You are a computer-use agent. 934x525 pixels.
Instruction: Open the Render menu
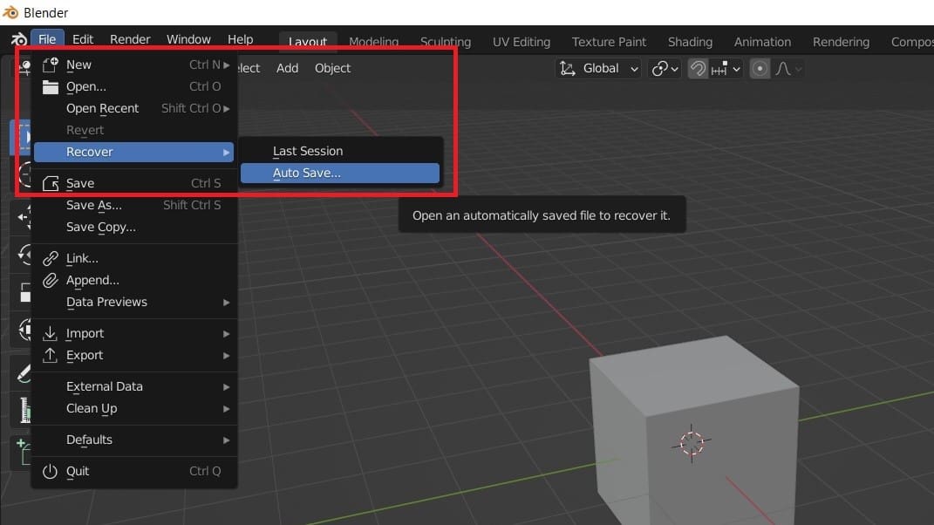130,39
